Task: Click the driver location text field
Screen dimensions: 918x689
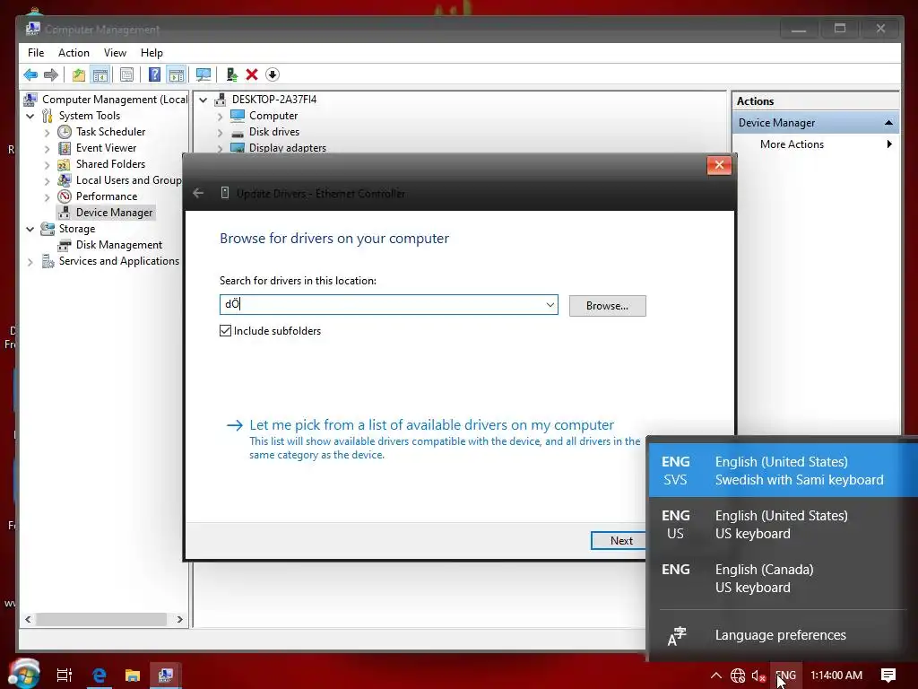Action: tap(382, 305)
